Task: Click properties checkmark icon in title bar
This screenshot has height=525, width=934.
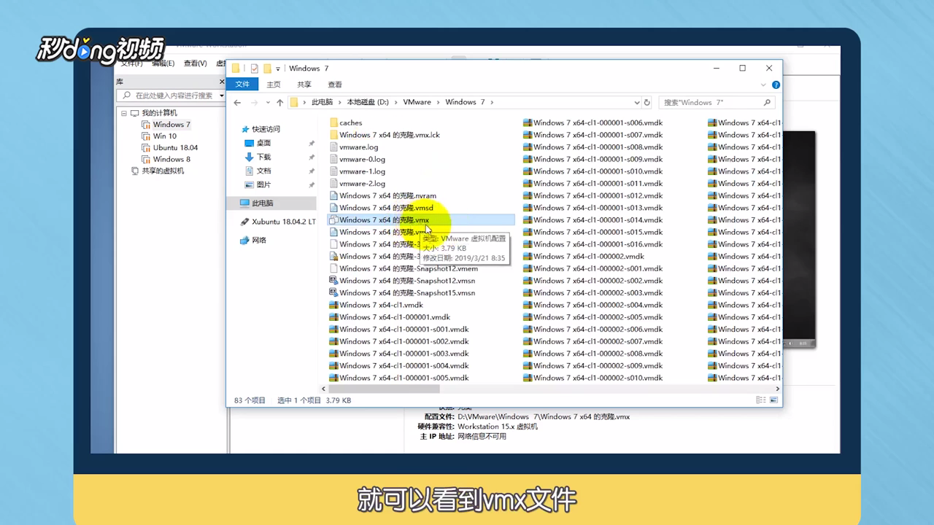Action: point(255,69)
